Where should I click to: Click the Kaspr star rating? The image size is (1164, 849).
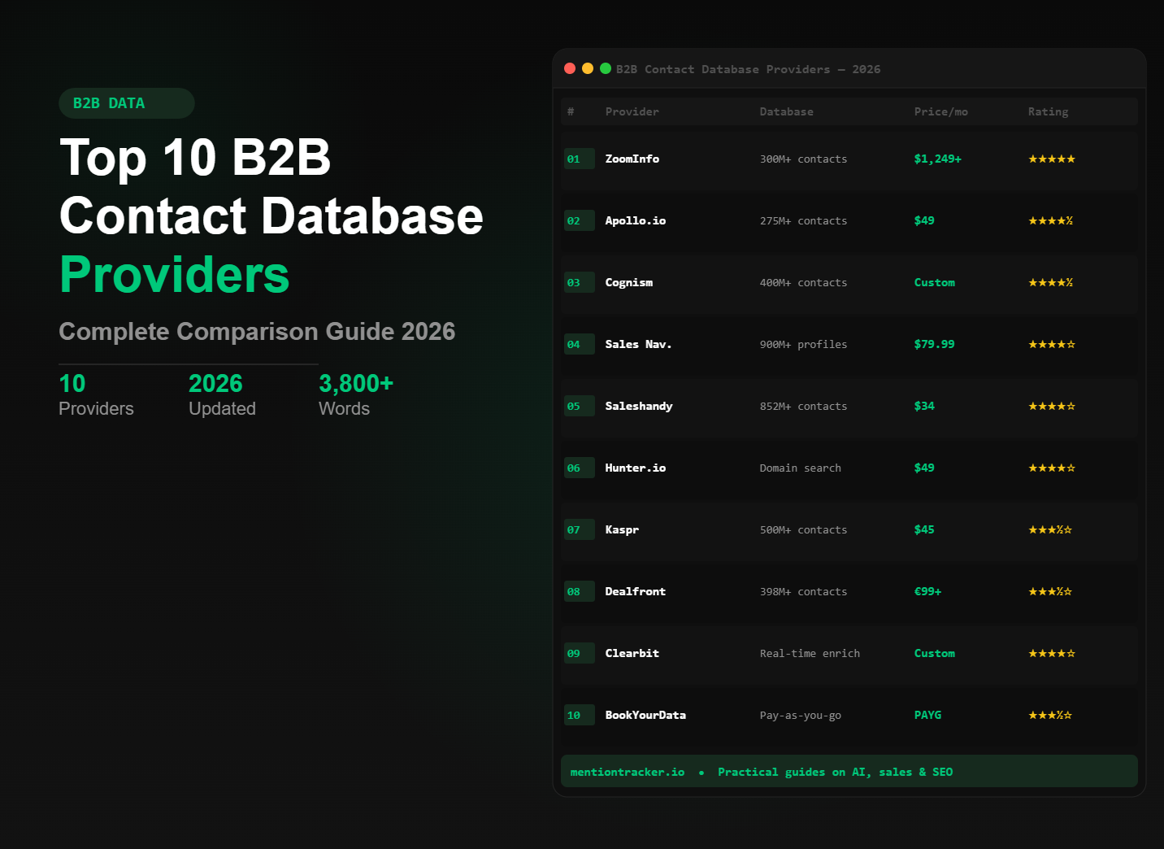[1050, 530]
